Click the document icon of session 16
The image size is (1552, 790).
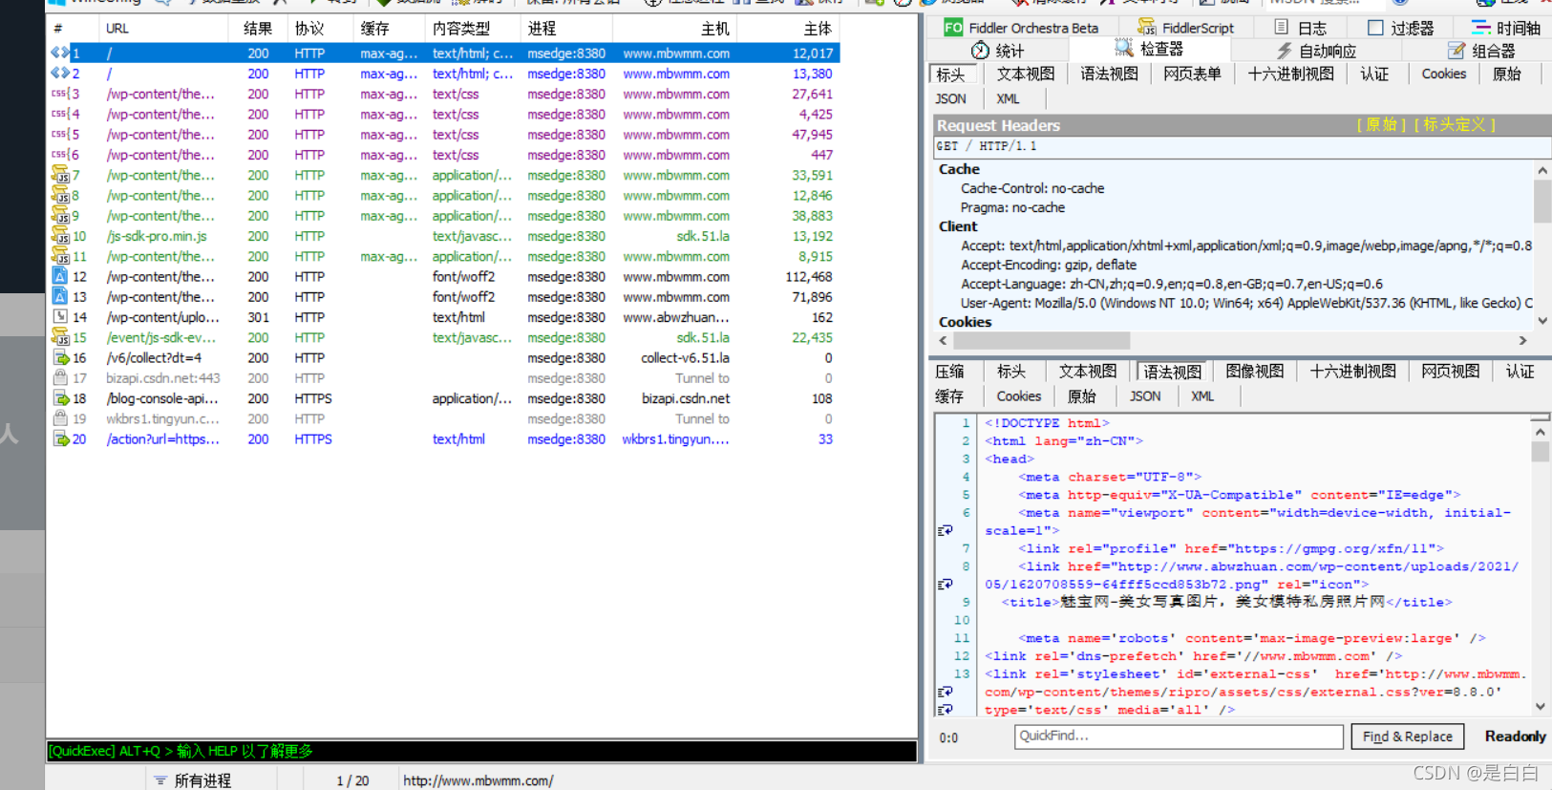point(60,357)
